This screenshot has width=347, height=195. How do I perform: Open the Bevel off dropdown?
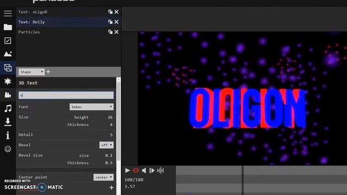(106, 145)
